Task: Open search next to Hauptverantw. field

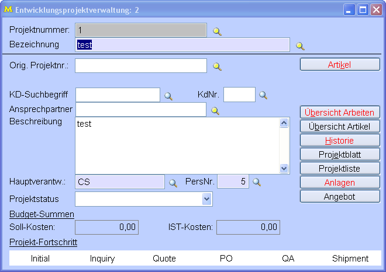Action: (x=173, y=183)
